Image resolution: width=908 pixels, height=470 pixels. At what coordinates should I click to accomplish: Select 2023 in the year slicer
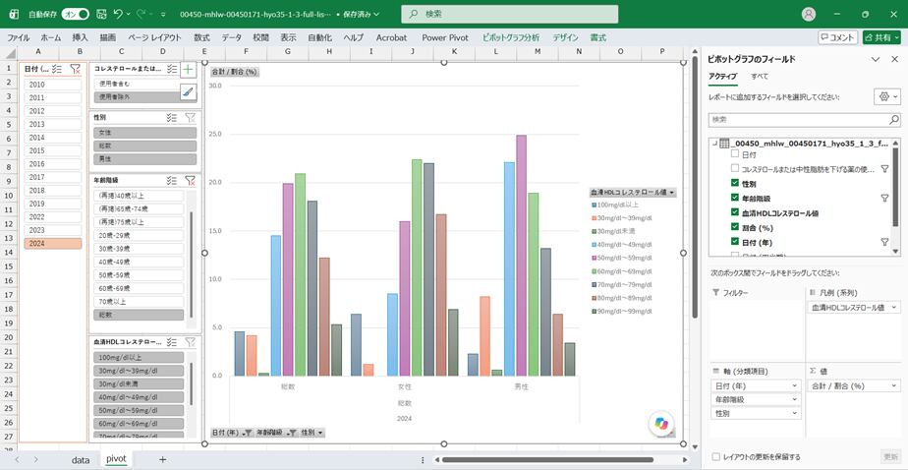[53, 230]
